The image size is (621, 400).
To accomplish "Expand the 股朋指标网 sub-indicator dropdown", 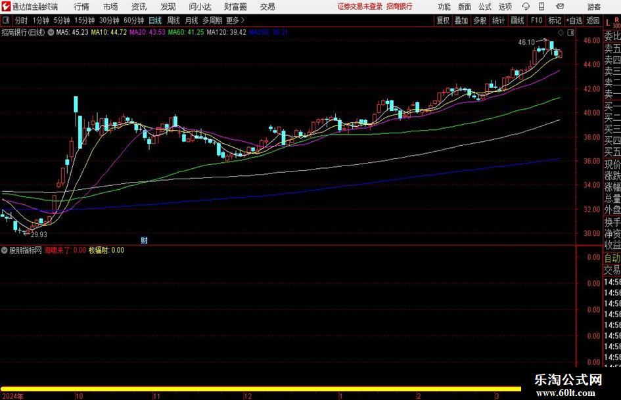I will (5, 250).
